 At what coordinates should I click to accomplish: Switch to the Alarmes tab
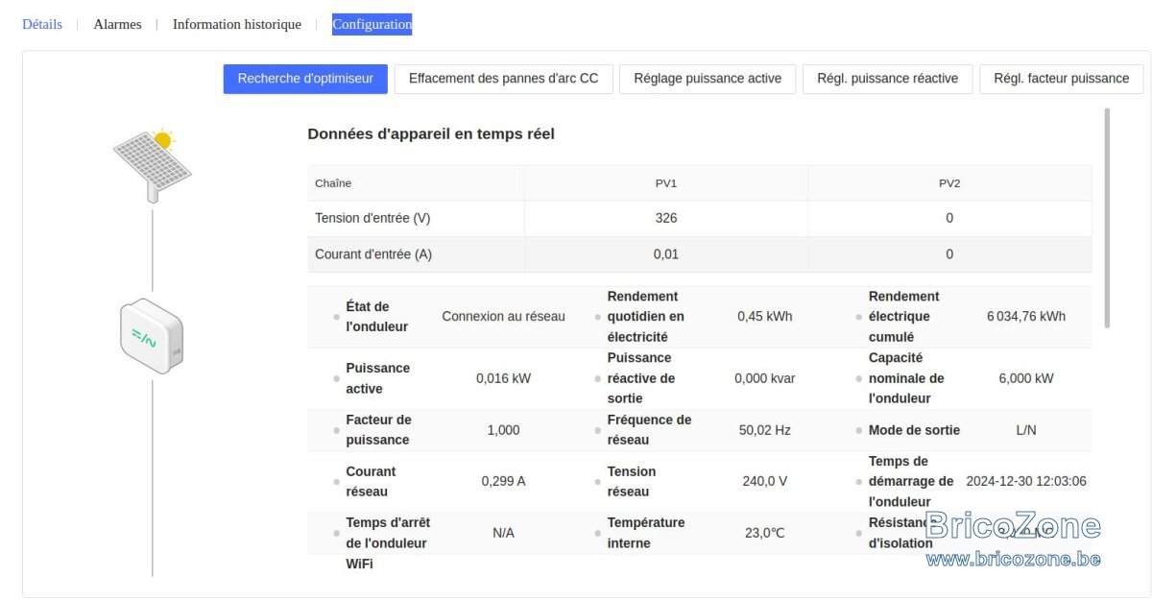pyautogui.click(x=117, y=24)
